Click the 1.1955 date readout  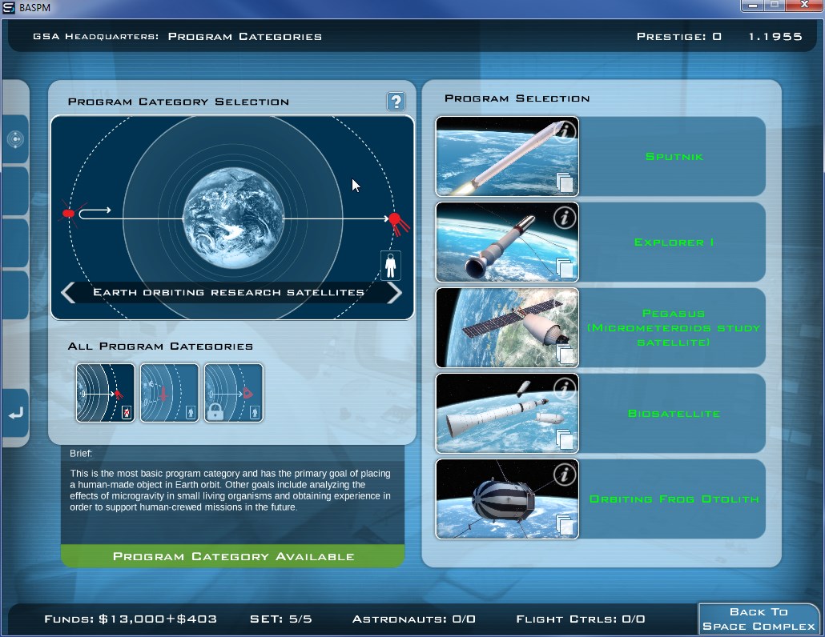[775, 37]
